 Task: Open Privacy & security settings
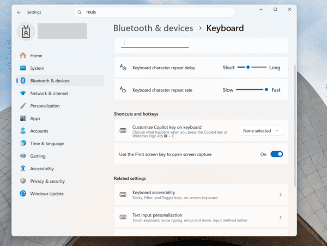(x=60, y=181)
